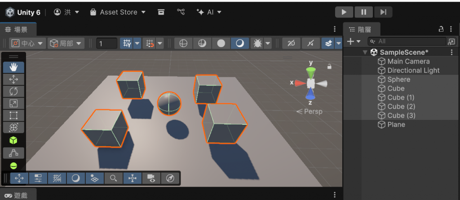The width and height of the screenshot is (460, 200).
Task: Select the custom path editor tool
Action: 13,153
